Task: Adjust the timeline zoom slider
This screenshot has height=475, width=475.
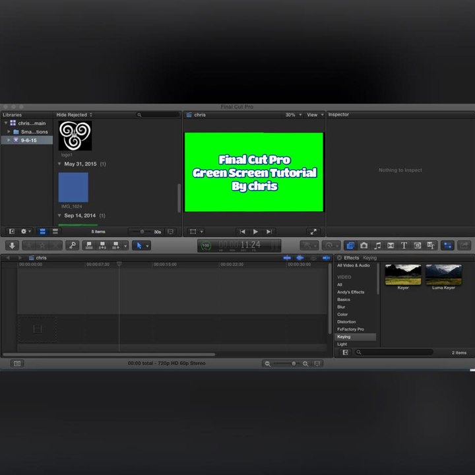Action: click(x=293, y=364)
